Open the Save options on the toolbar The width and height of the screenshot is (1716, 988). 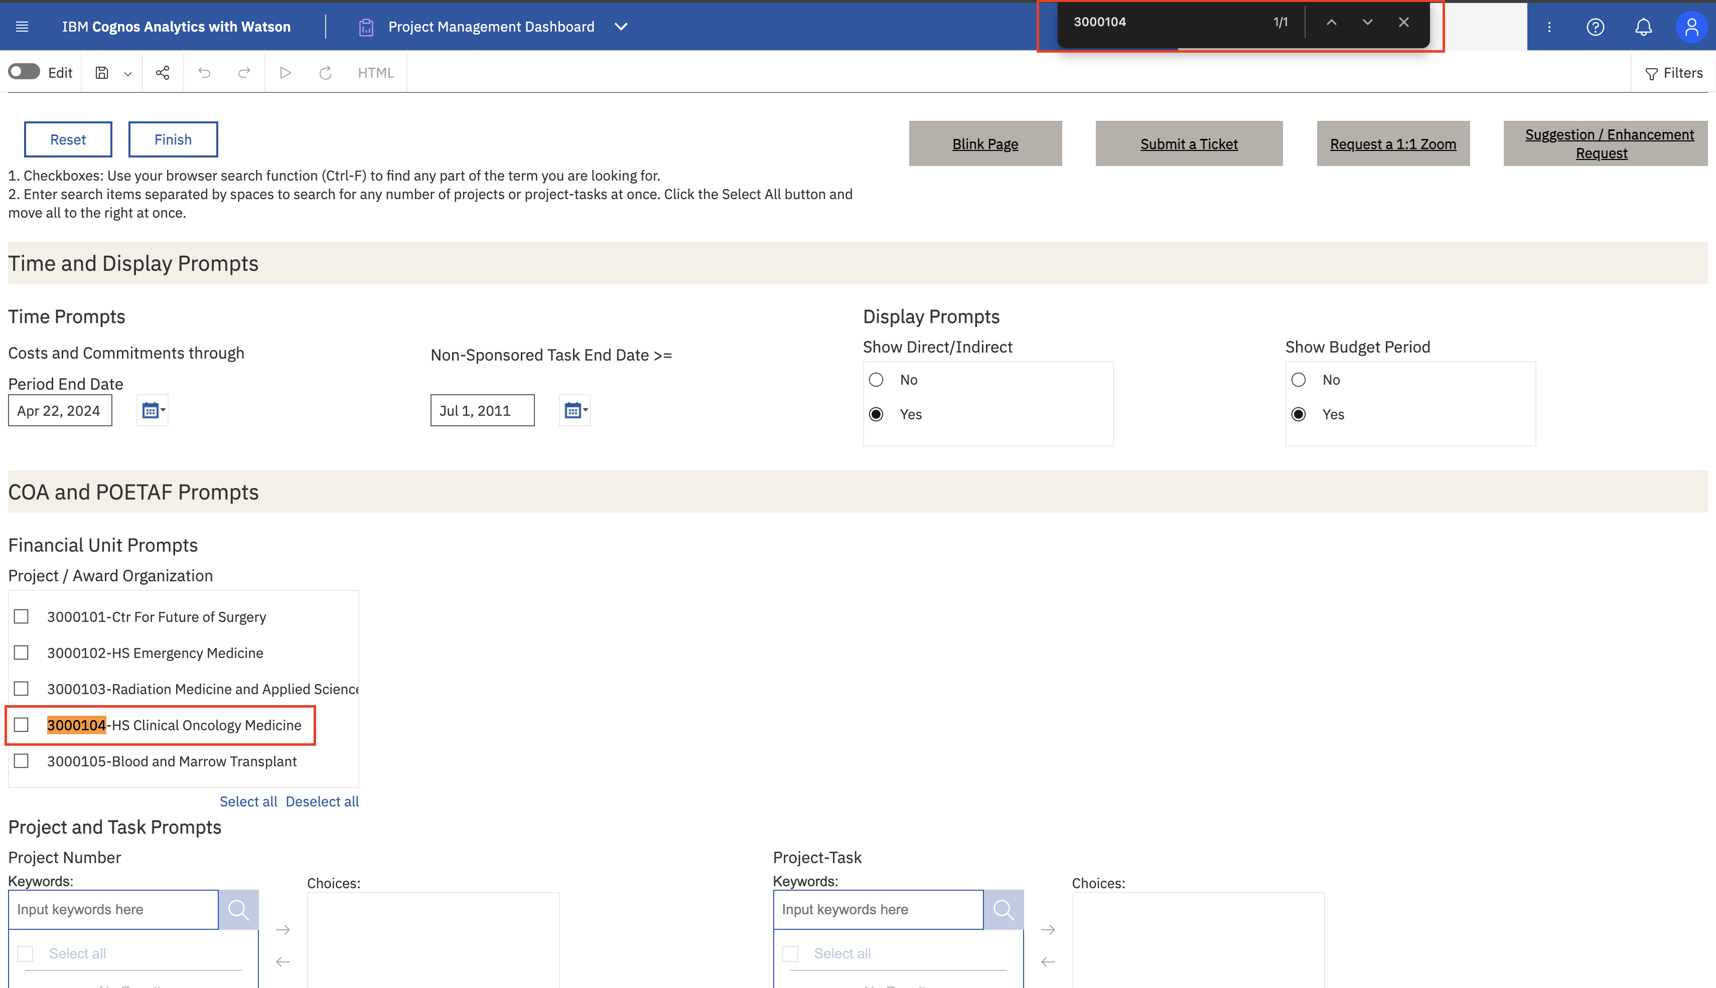point(127,73)
